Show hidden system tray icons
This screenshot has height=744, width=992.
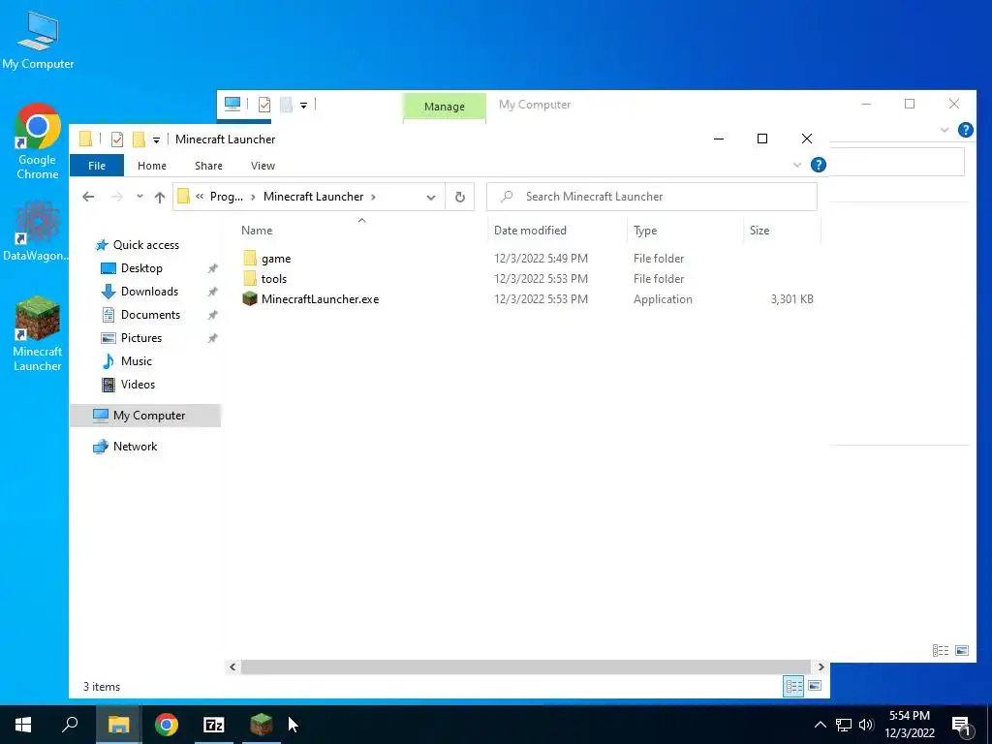[x=820, y=725]
